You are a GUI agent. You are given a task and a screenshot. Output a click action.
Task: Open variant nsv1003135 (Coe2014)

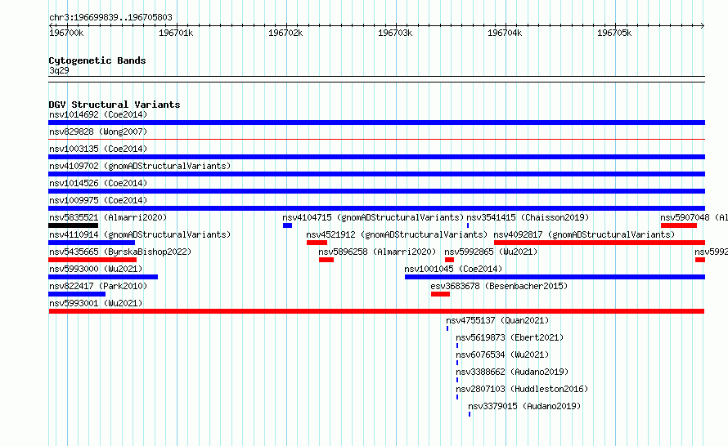98,149
